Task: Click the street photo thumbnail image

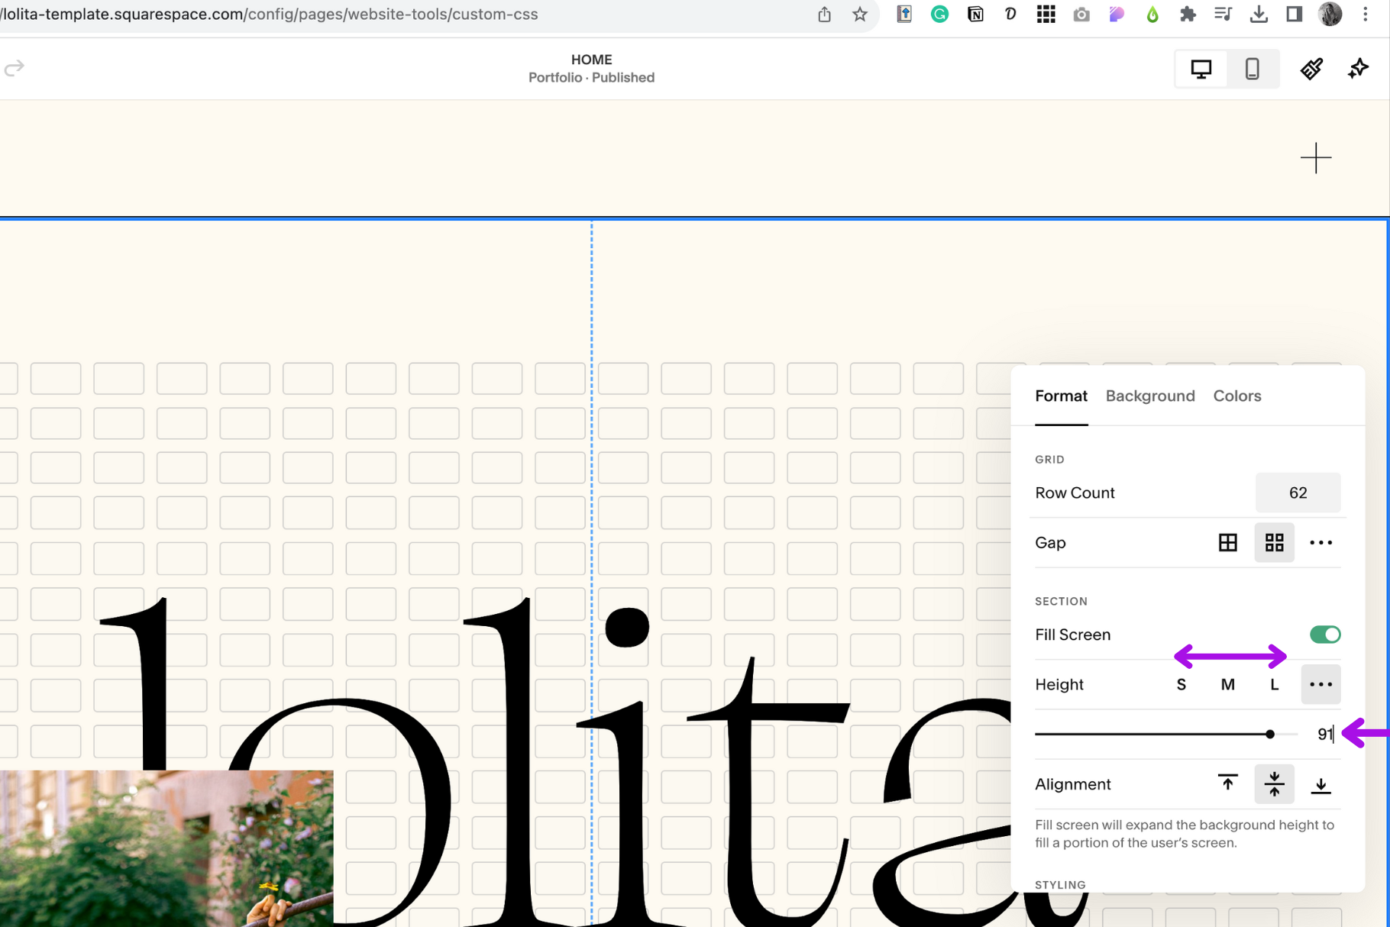Action: (166, 848)
